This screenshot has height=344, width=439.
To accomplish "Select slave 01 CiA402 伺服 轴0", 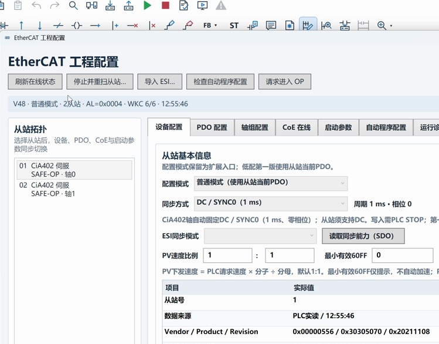I will click(74, 170).
